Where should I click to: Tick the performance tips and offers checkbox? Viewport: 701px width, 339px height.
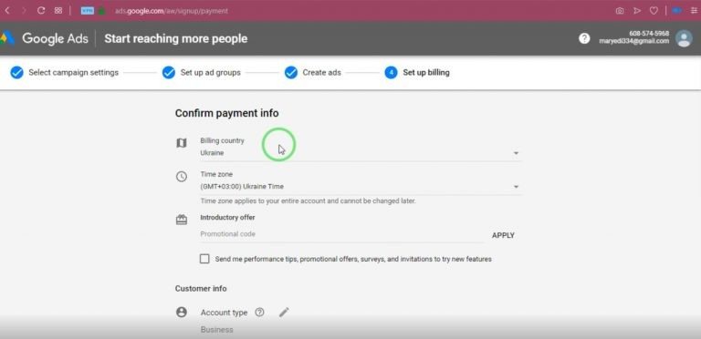pyautogui.click(x=204, y=259)
